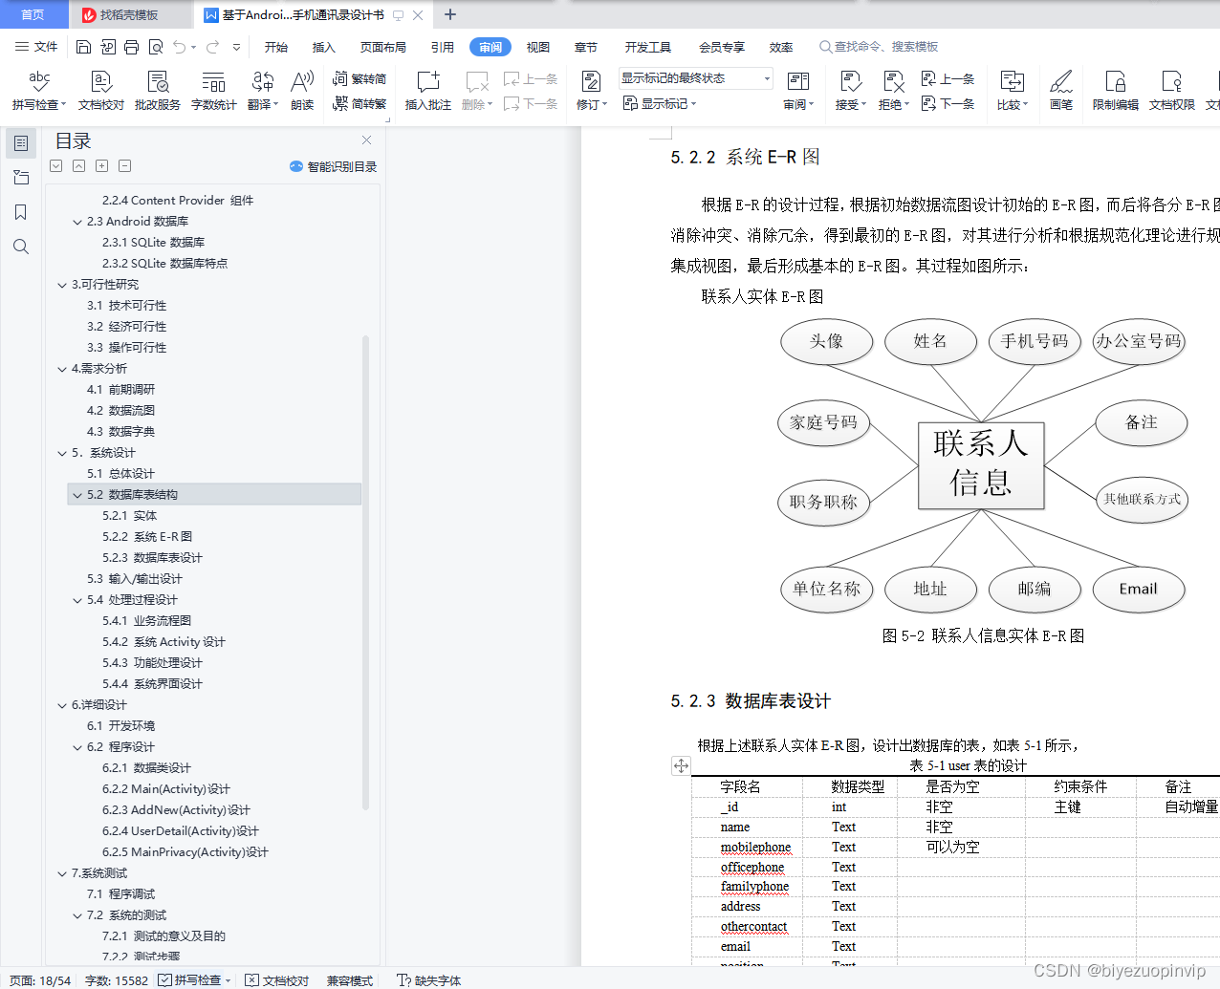Viewport: 1220px width, 989px height.
Task: Click the page count 页面: 18/54
Action: (x=40, y=980)
